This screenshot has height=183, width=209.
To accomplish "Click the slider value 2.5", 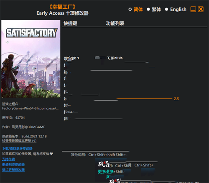I will pos(176,99).
